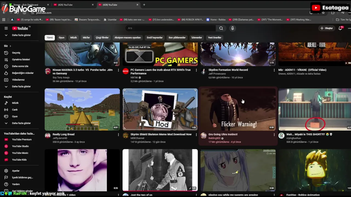Viewport: 351px width, 197px height.
Task: Expand the Siz section chevron
Action: [10, 46]
